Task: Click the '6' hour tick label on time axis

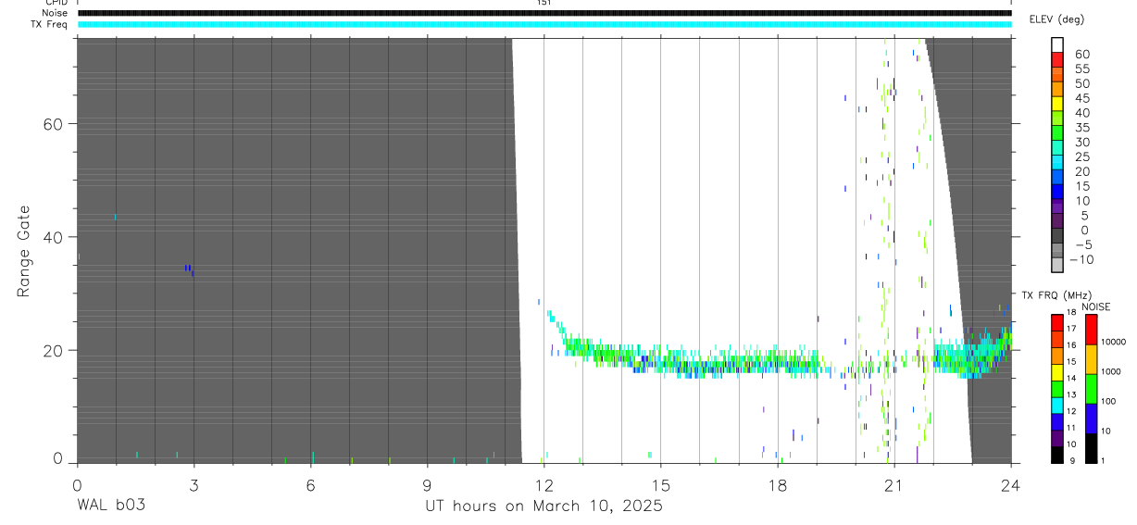Action: 310,485
